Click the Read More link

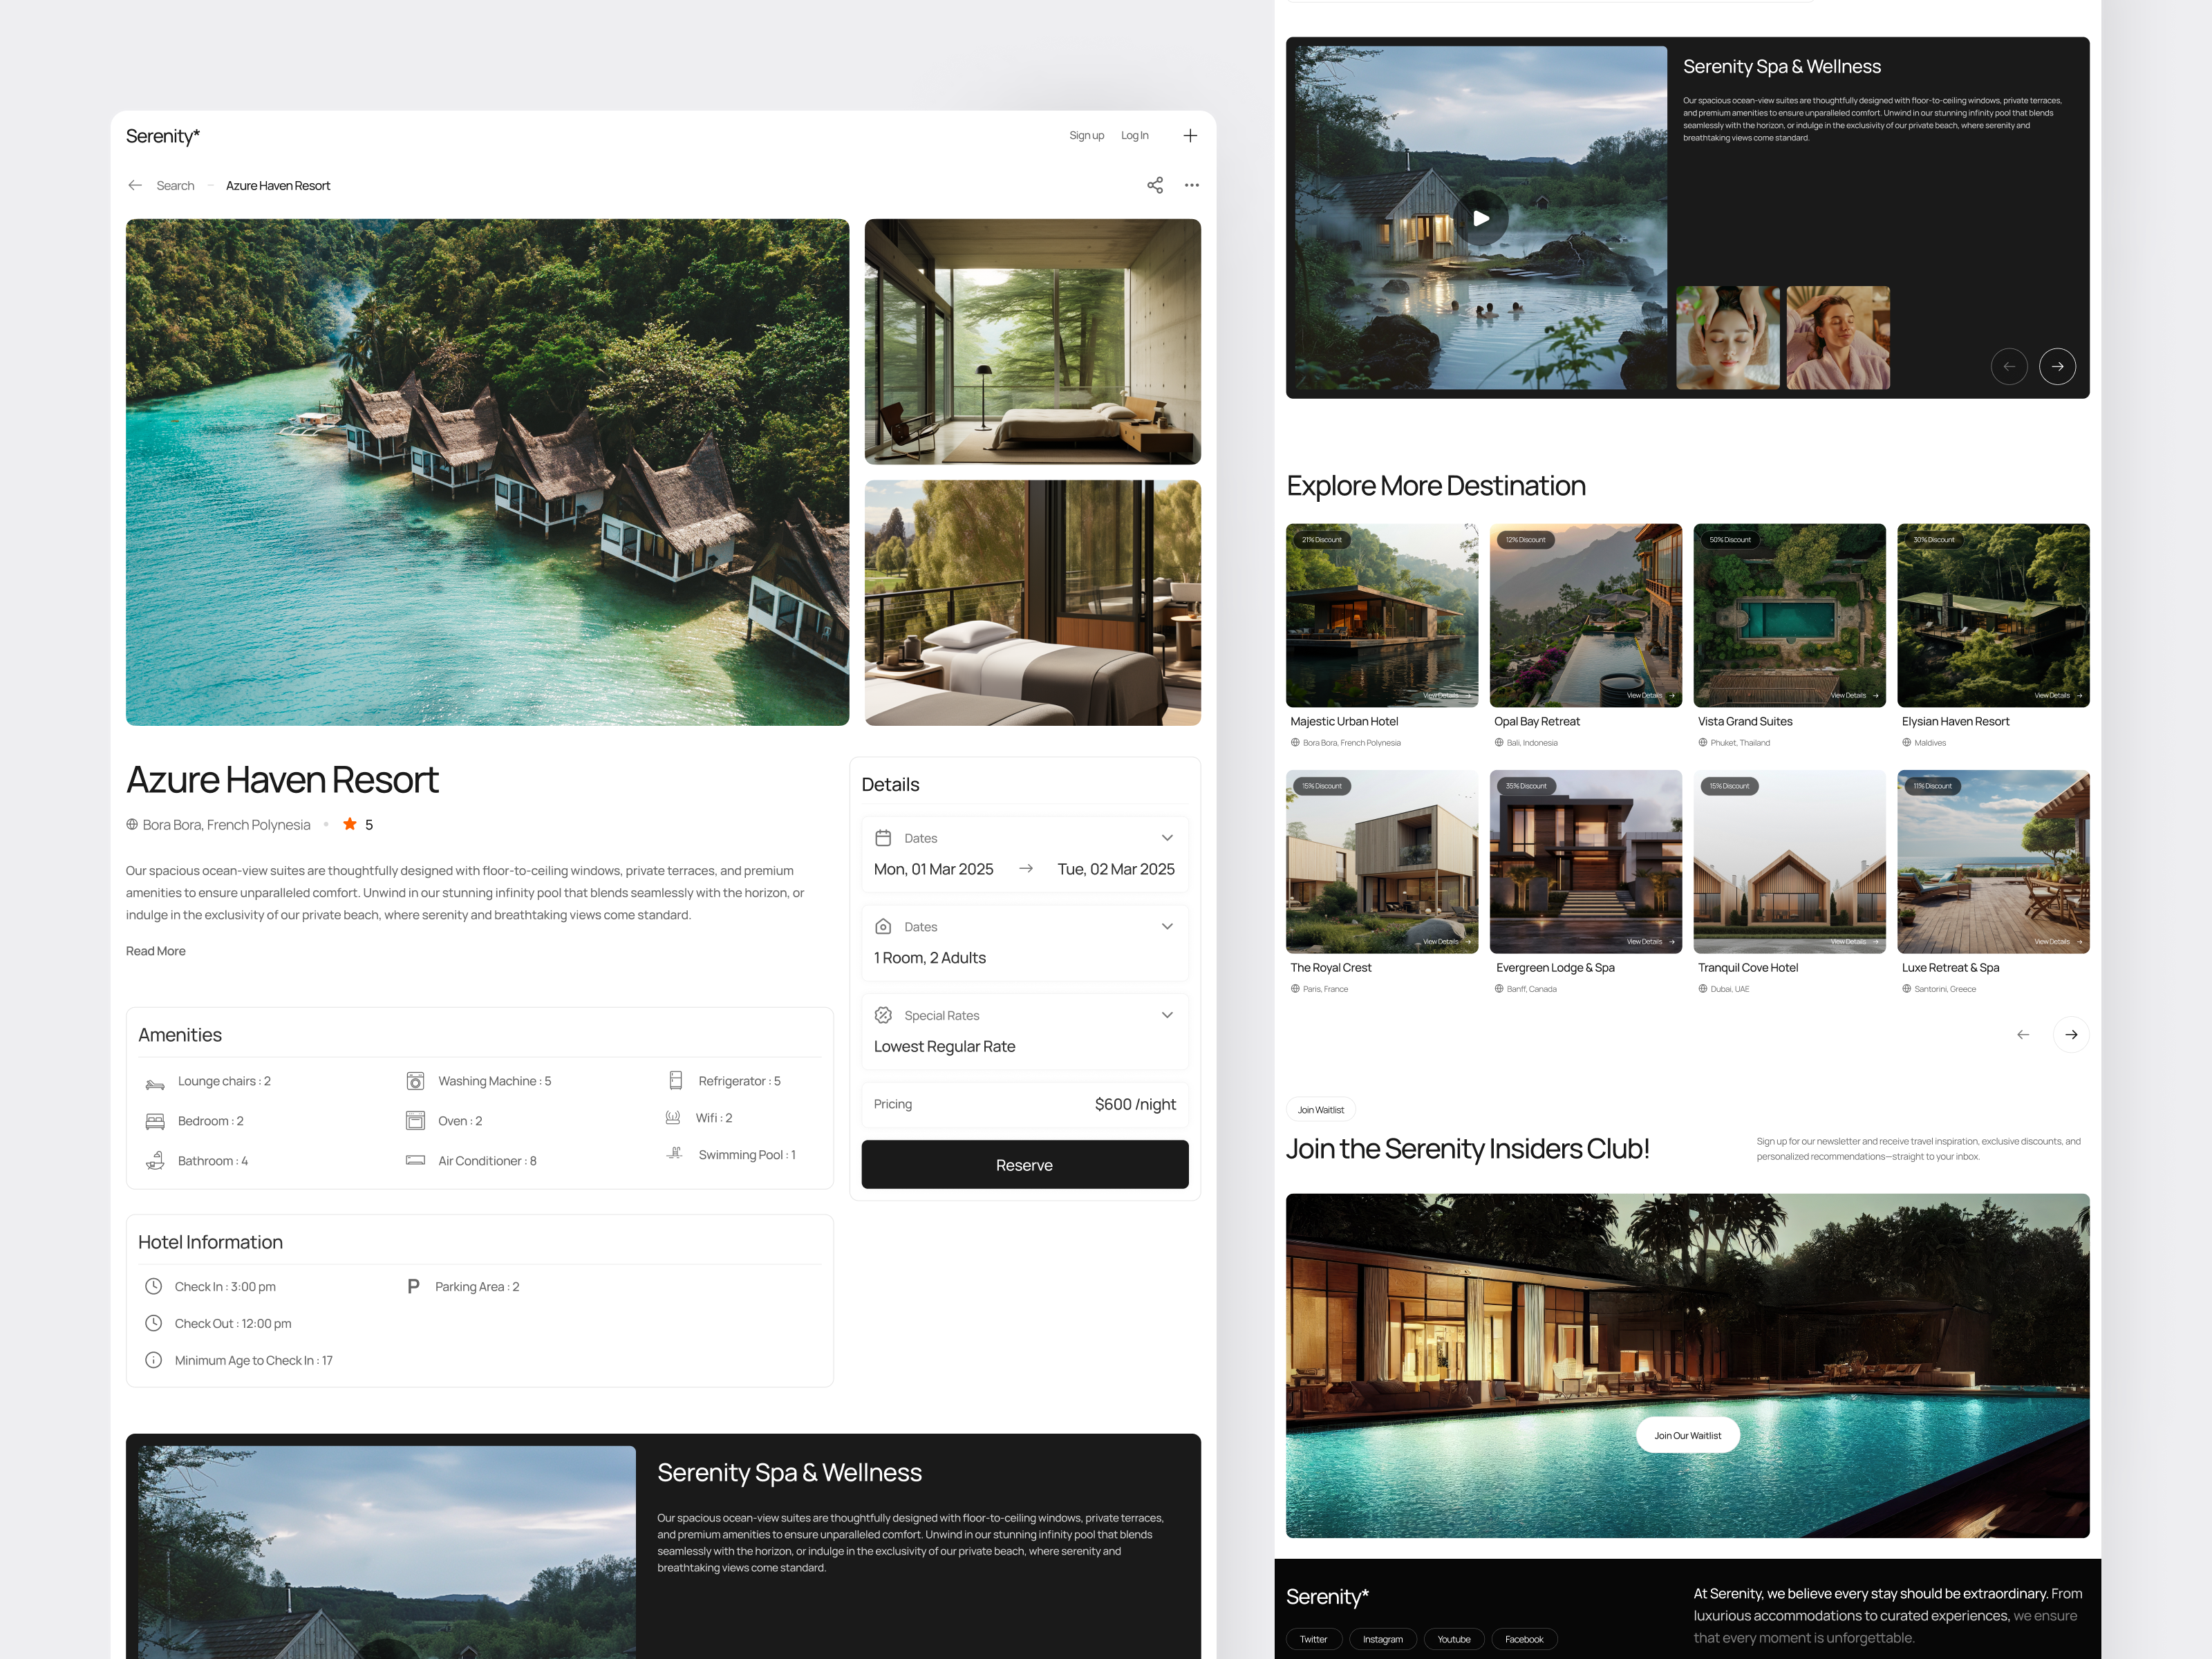[x=155, y=950]
